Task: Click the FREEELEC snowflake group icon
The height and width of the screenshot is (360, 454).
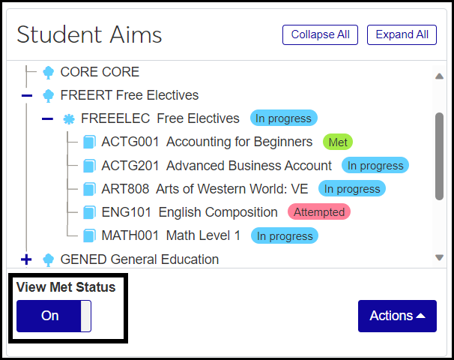Action: [69, 118]
